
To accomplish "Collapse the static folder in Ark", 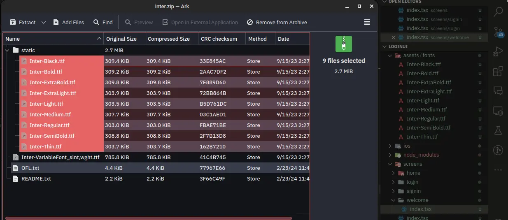I will pyautogui.click(x=7, y=50).
